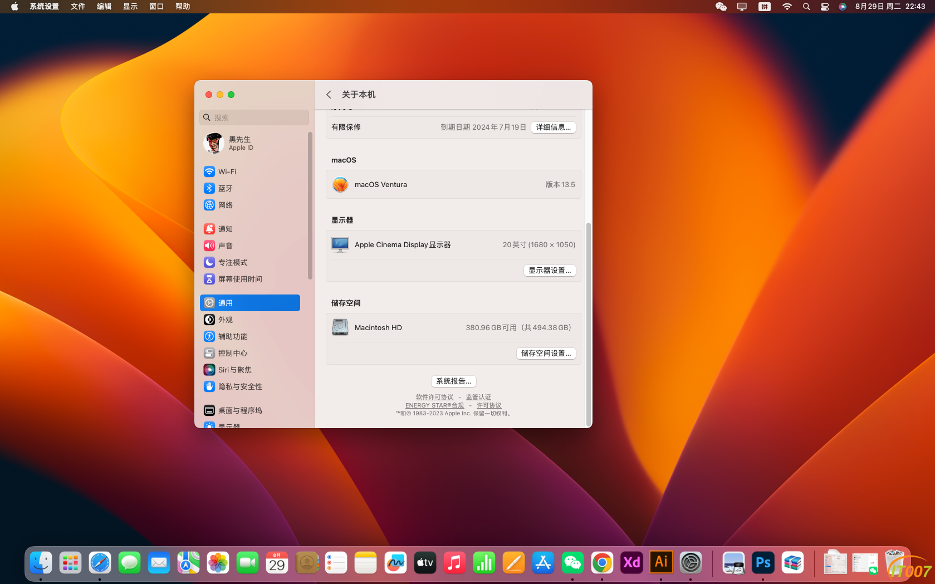Select 网络 in the settings sidebar
This screenshot has height=584, width=935.
[250, 205]
